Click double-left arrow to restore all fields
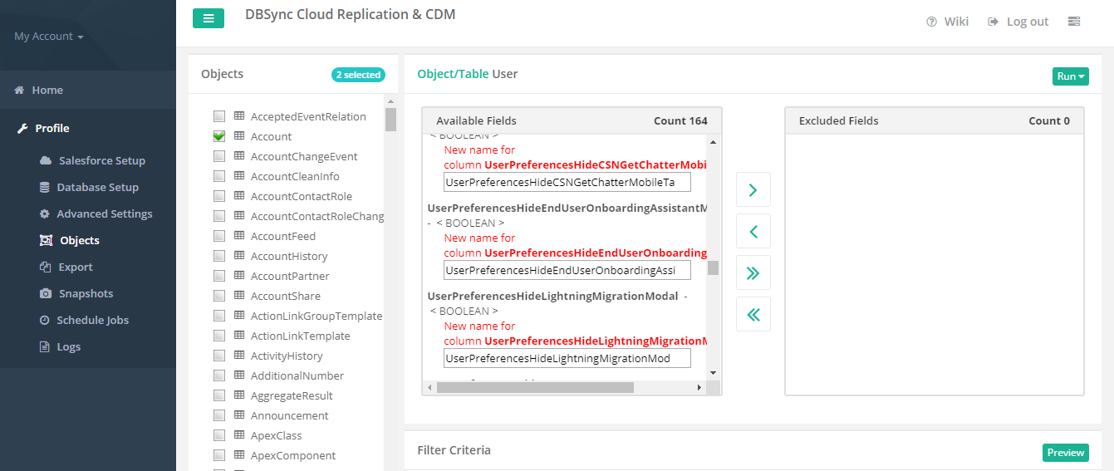 point(753,315)
